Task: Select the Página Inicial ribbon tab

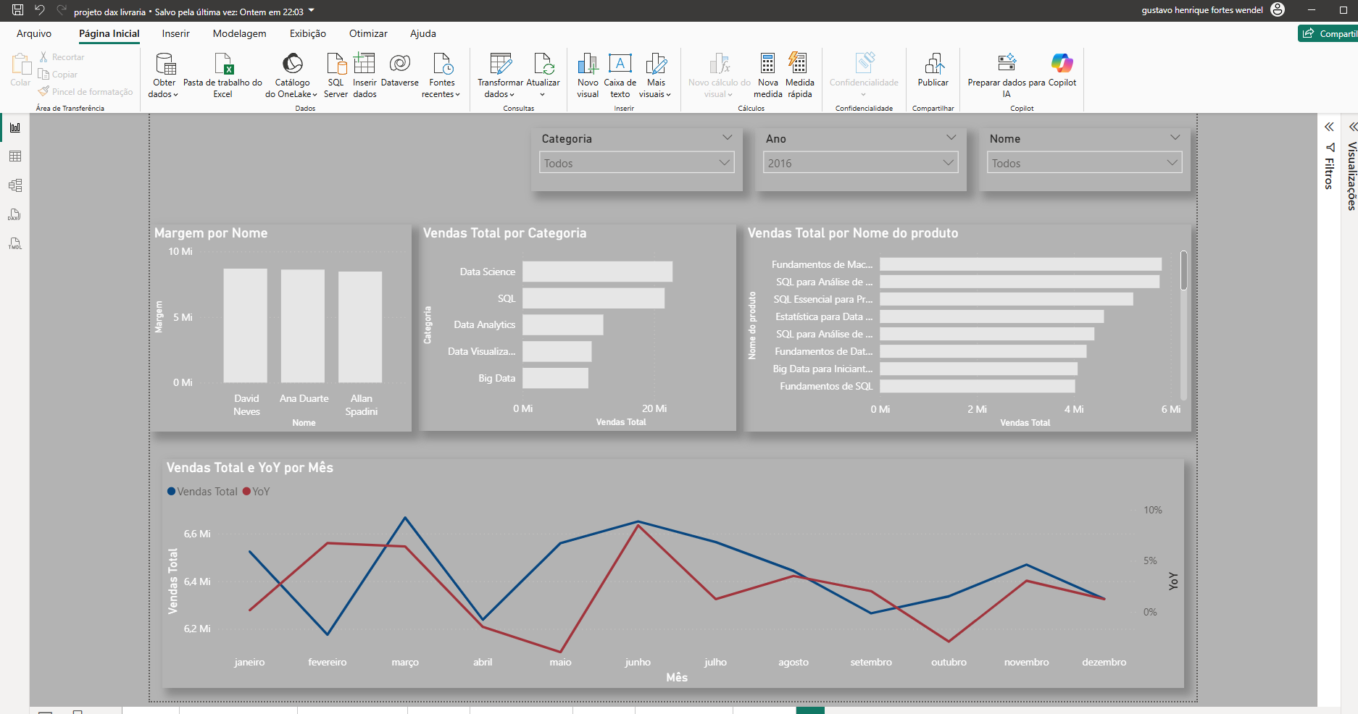Action: (x=109, y=33)
